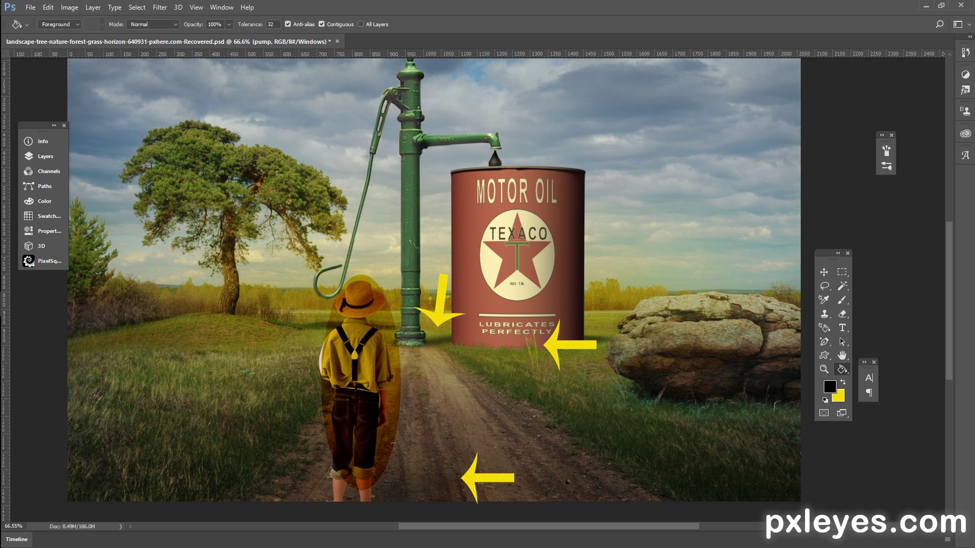The width and height of the screenshot is (975, 548).
Task: Select the Eyedropper tool
Action: (x=824, y=300)
